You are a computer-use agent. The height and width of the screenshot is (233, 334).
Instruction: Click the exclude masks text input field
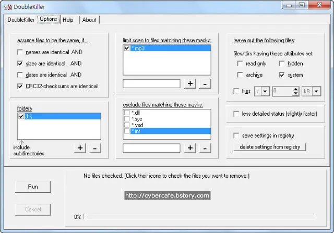152,148
